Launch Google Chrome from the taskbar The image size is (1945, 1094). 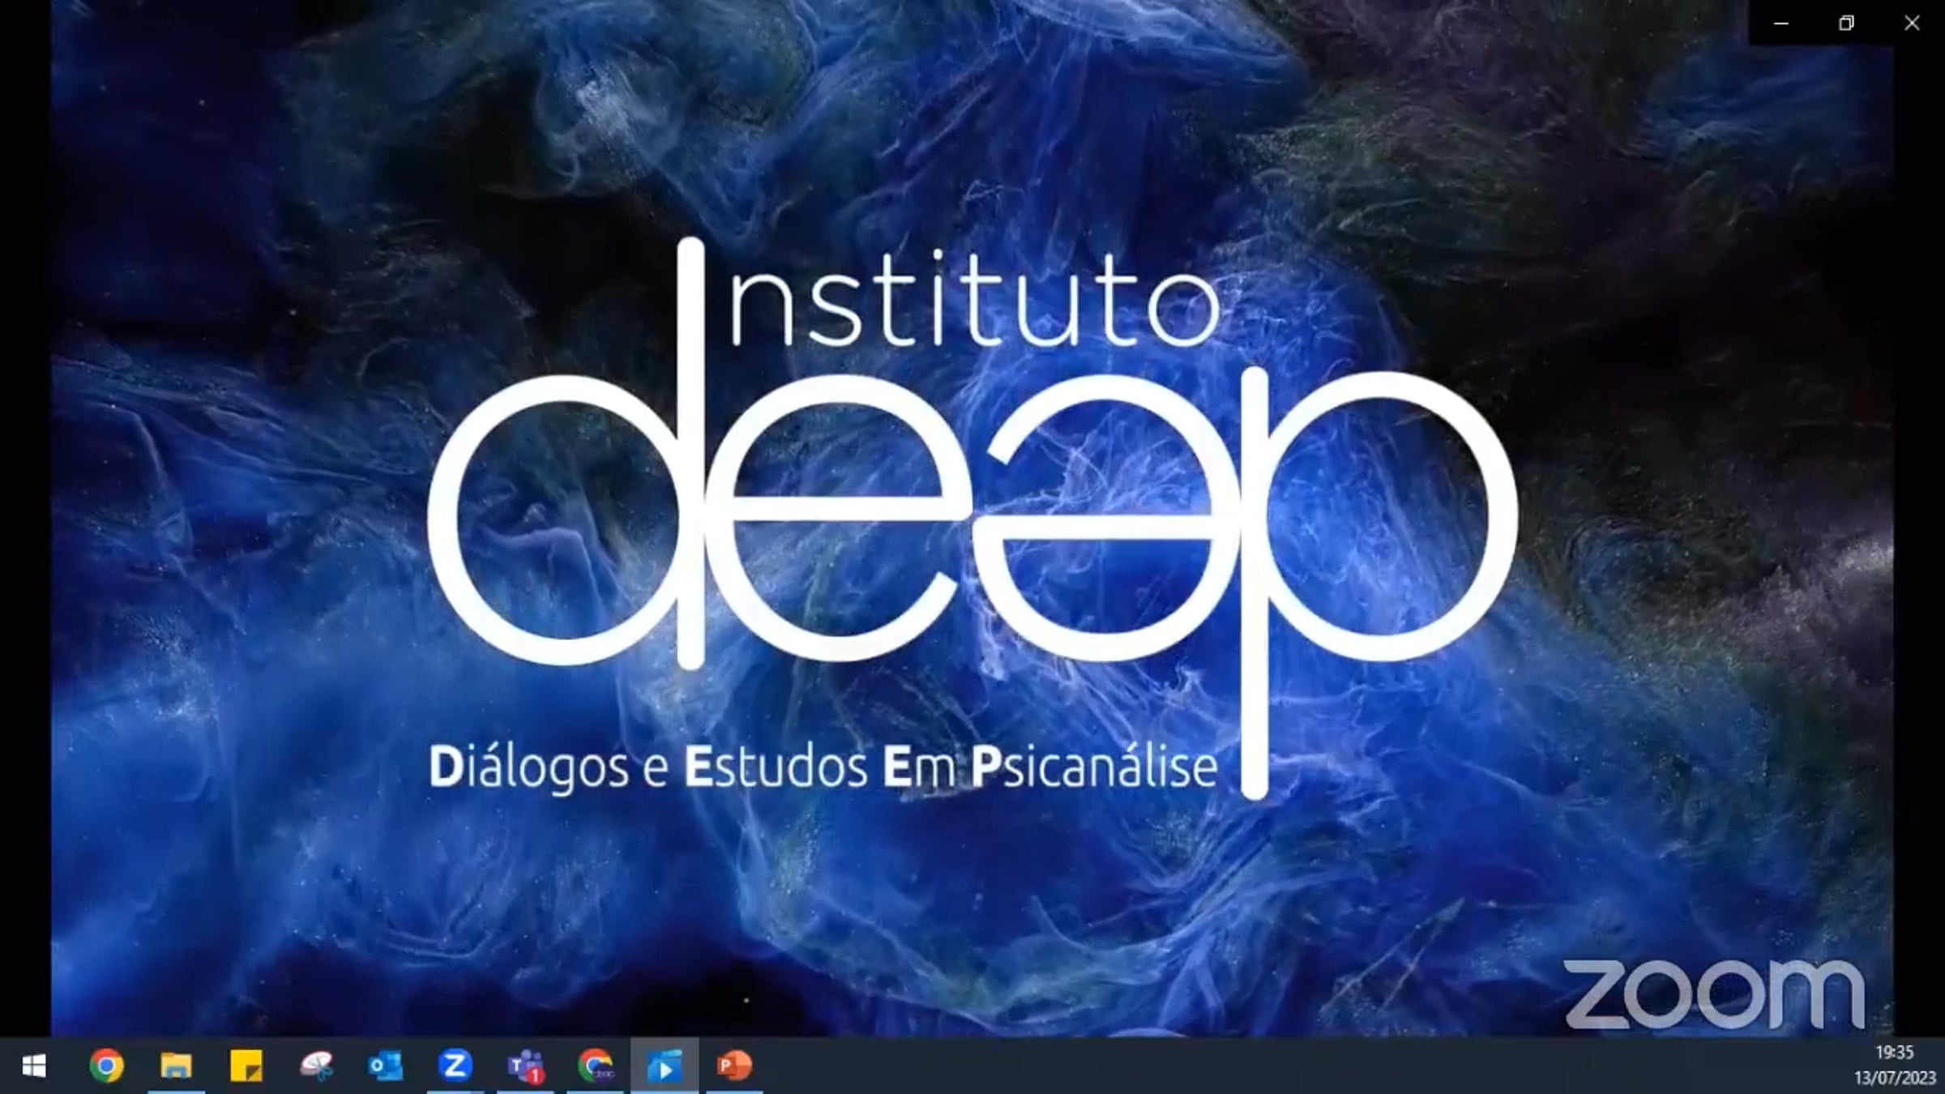[106, 1066]
